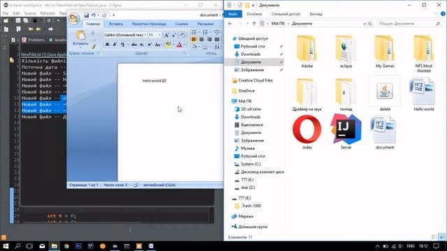Open the underline style dropdown arrow
Viewport: 447px width, 251px height.
click(x=127, y=45)
